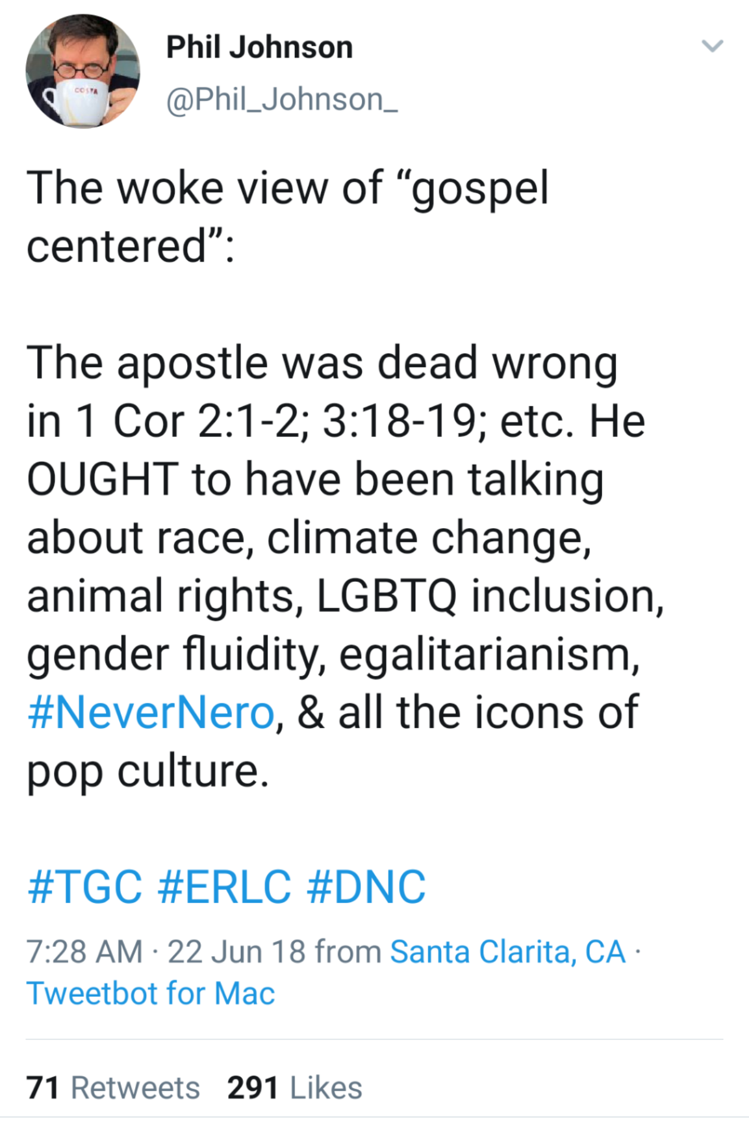
Task: Click the Tweetbot for Mac source link
Action: pos(150,993)
